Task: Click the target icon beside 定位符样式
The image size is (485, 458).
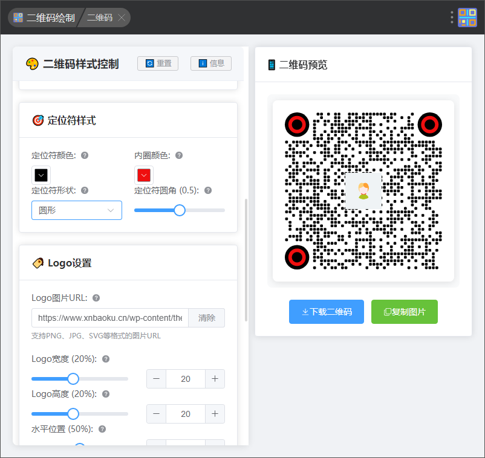Action: [38, 120]
